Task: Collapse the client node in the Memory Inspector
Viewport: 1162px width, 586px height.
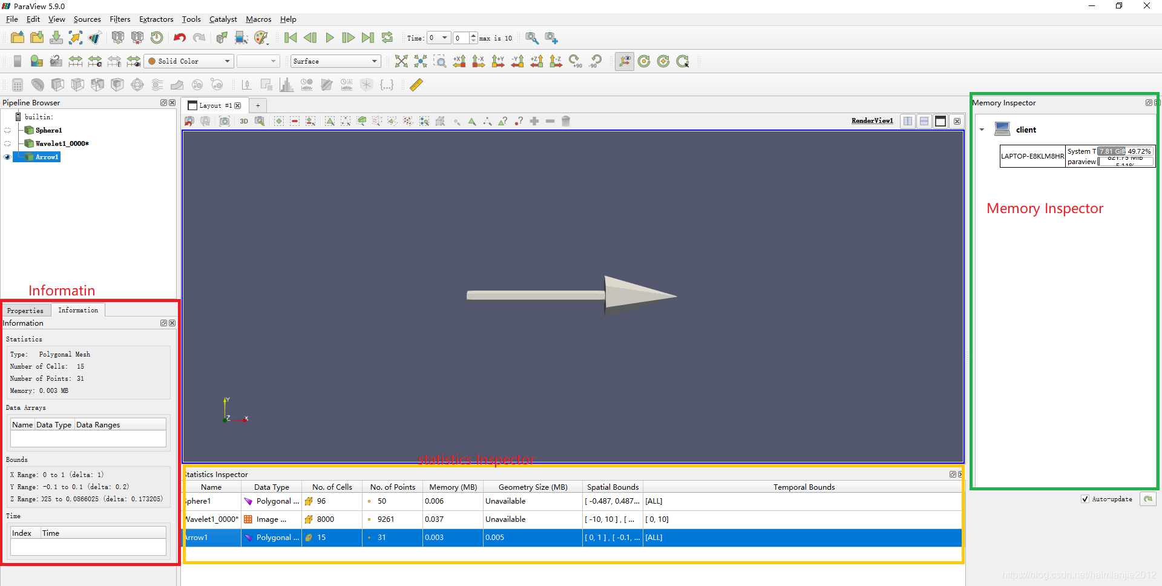Action: (x=982, y=130)
